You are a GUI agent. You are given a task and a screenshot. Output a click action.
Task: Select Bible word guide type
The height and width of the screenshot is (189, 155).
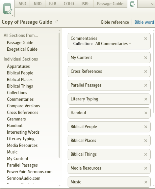pos(144,22)
